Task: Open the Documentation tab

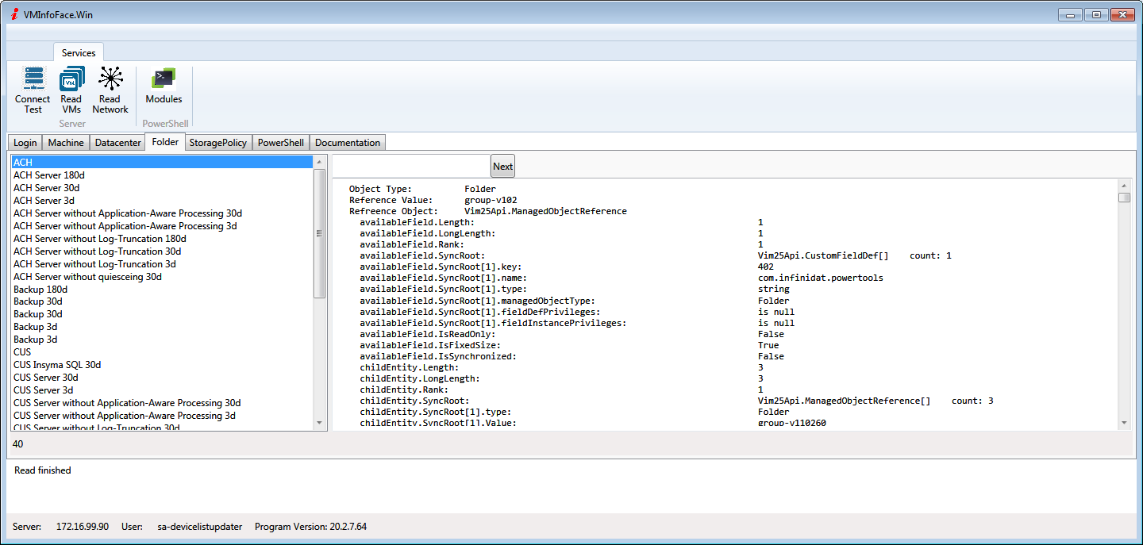Action: [348, 143]
